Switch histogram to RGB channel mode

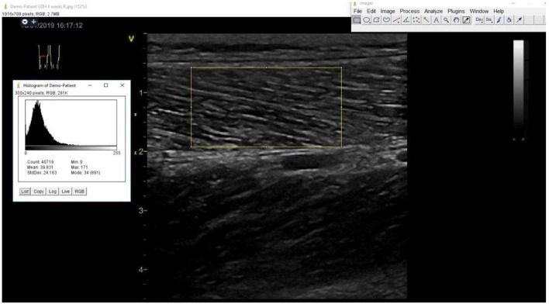click(79, 192)
